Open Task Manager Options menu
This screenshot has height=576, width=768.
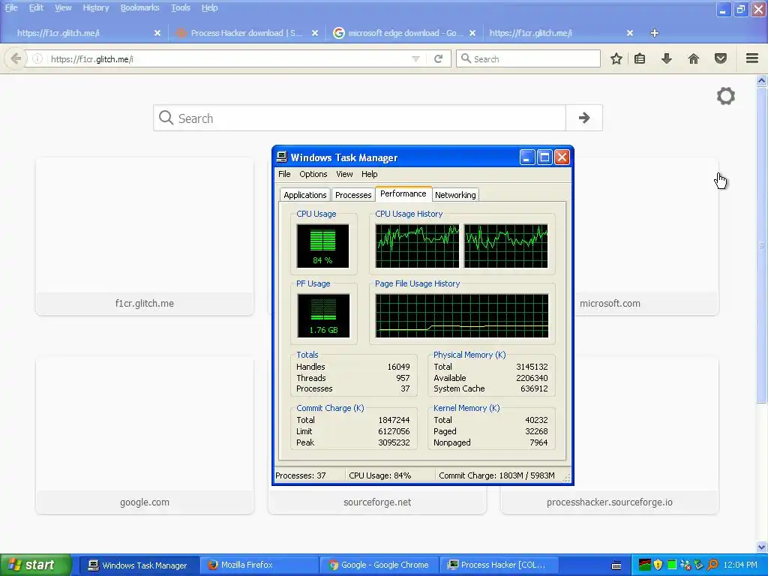(x=313, y=174)
